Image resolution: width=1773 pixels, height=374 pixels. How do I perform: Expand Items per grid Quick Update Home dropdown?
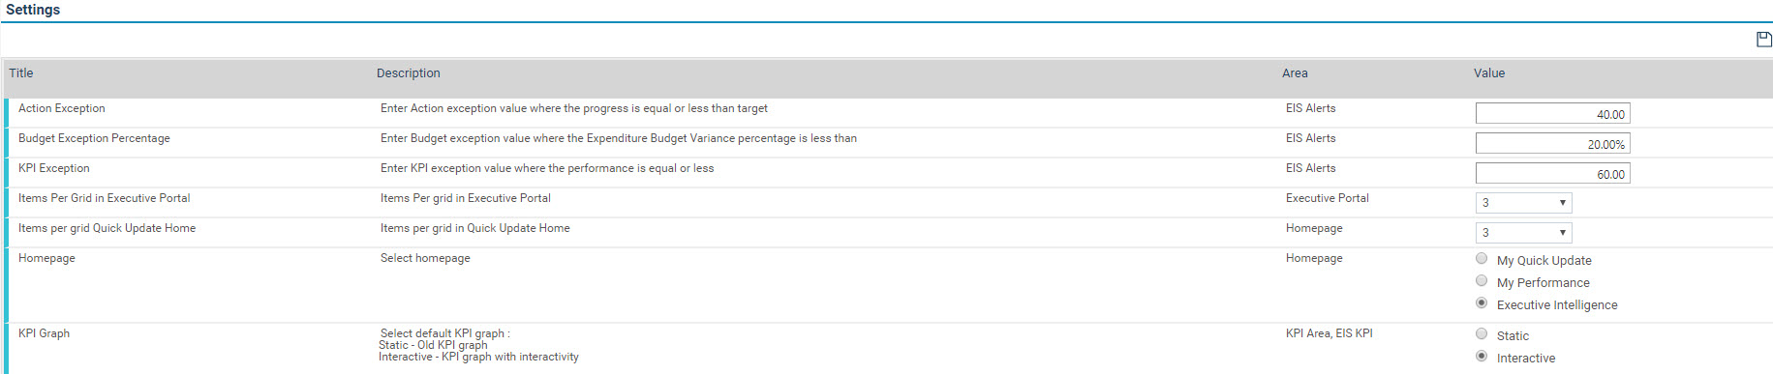1523,233
